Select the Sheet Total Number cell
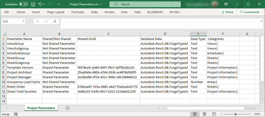 [24, 91]
